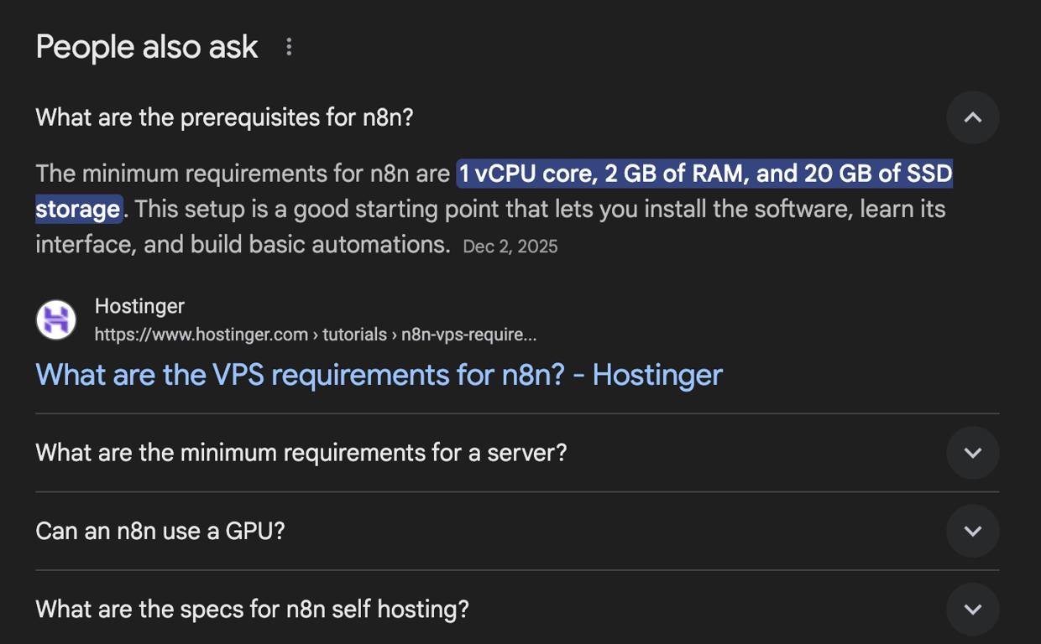
Task: Click the chevron icon for the GPU question
Action: click(972, 531)
